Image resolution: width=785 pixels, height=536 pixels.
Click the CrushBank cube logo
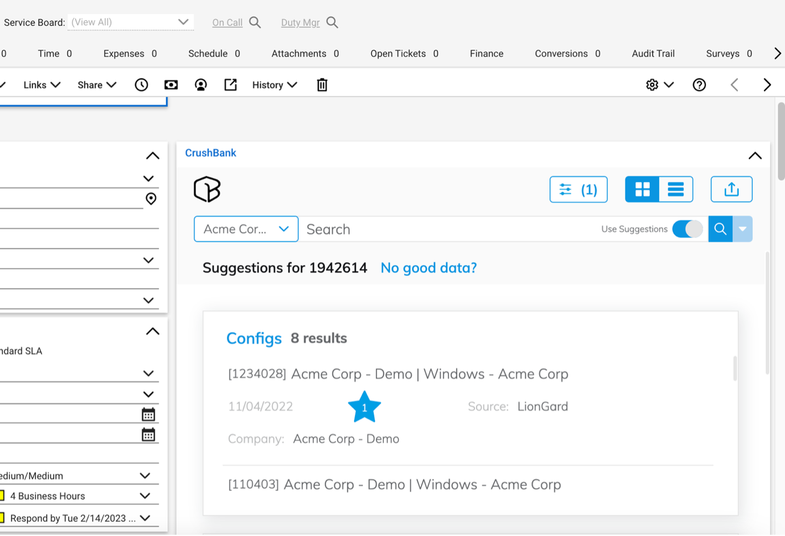pyautogui.click(x=207, y=189)
